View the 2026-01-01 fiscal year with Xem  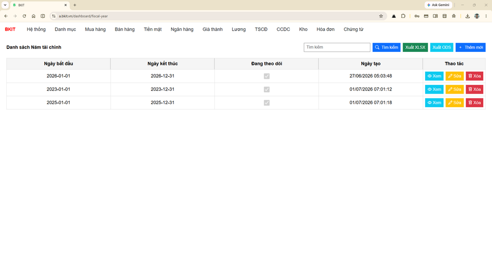coord(434,76)
